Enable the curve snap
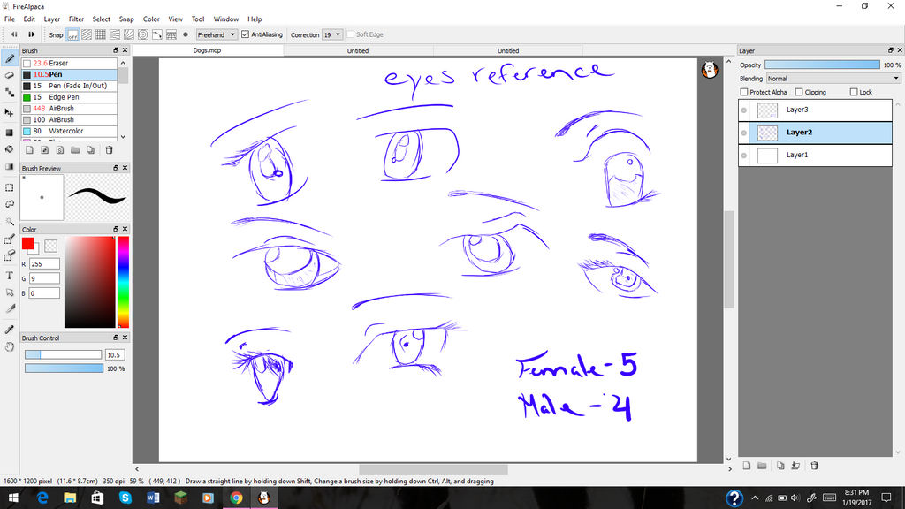This screenshot has width=905, height=509. pyautogui.click(x=157, y=34)
